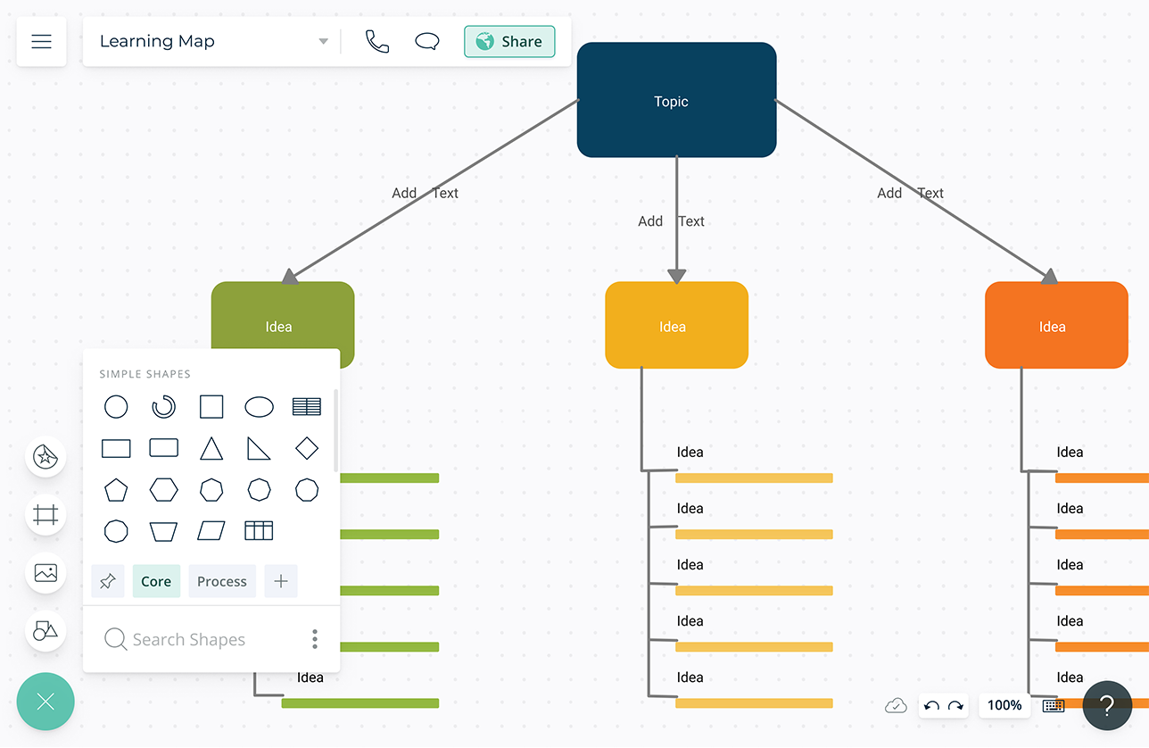Viewport: 1149px width, 748px height.
Task: Open the hamburger main menu
Action: coord(41,41)
